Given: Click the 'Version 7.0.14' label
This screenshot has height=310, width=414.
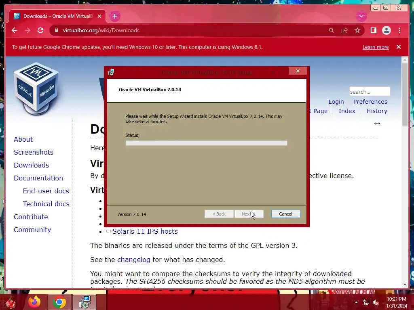Looking at the screenshot, I should [x=131, y=214].
